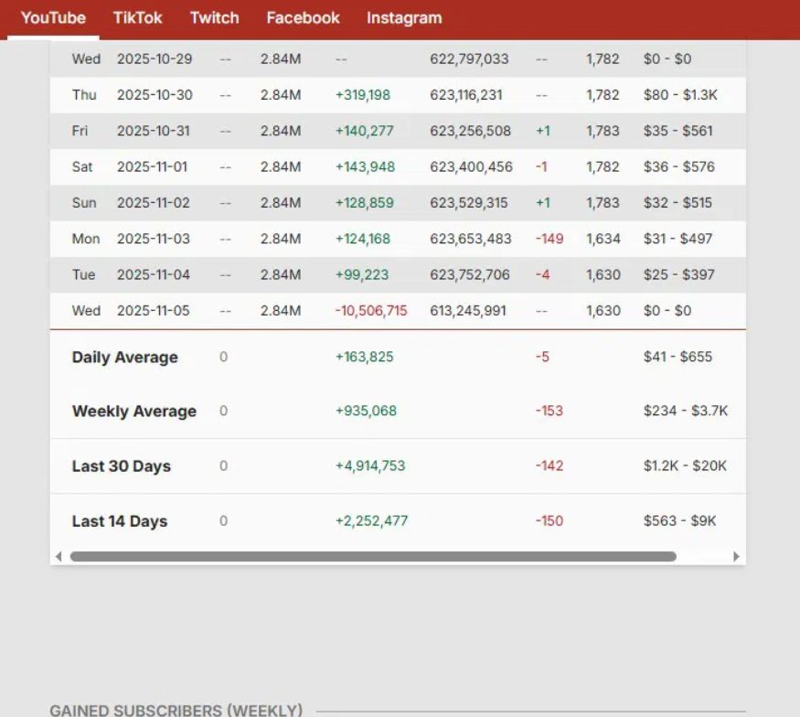
Task: Click the +143,948 views gain value
Action: (x=365, y=166)
